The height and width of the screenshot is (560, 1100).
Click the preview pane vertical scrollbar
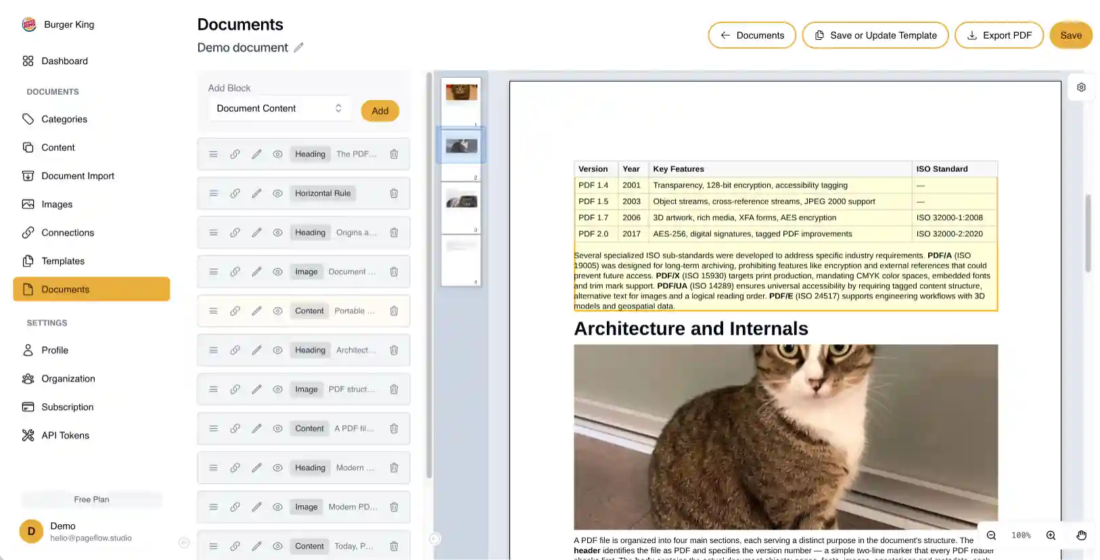(1088, 233)
